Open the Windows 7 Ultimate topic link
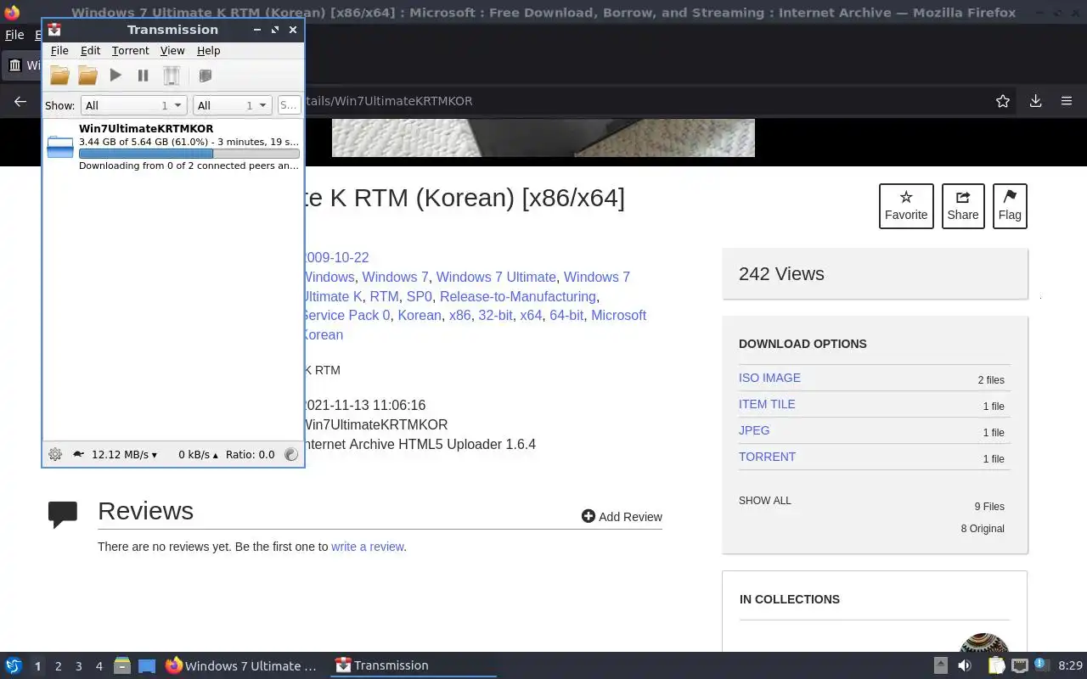This screenshot has width=1087, height=679. click(x=496, y=277)
